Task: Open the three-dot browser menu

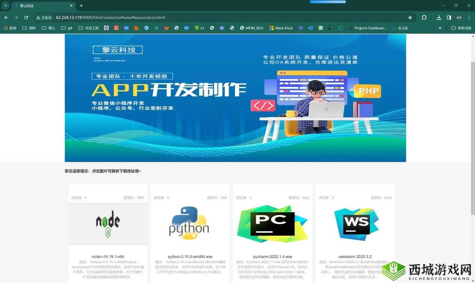Action: pos(469,17)
